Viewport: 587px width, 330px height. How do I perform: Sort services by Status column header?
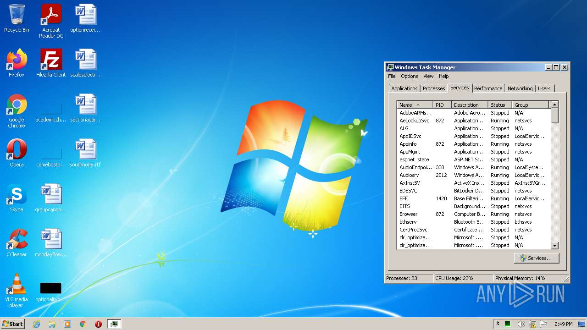pyautogui.click(x=500, y=105)
